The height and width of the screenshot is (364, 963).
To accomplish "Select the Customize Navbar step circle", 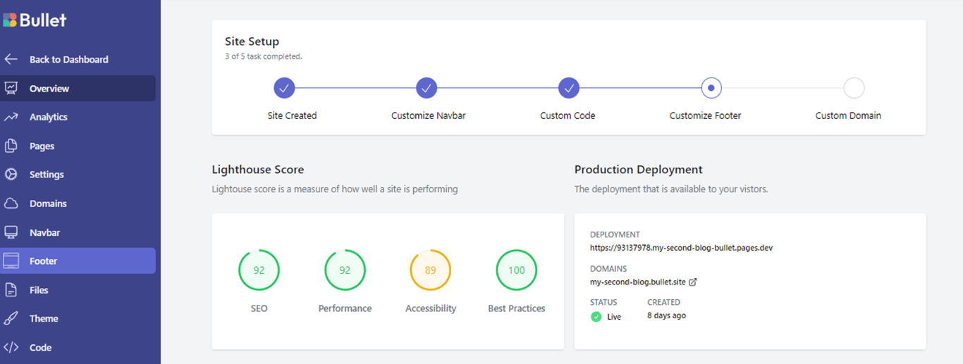I will [427, 89].
